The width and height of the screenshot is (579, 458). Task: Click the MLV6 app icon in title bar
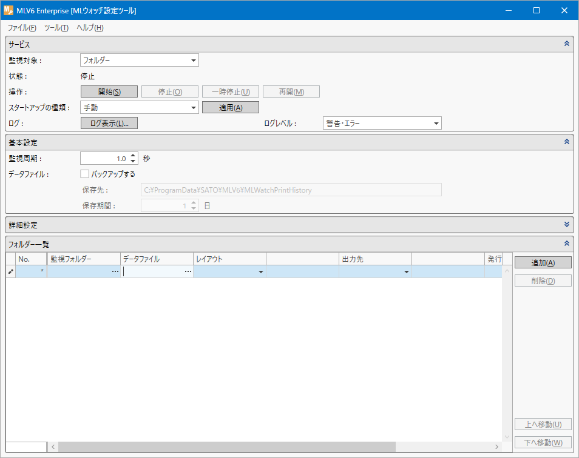8,10
